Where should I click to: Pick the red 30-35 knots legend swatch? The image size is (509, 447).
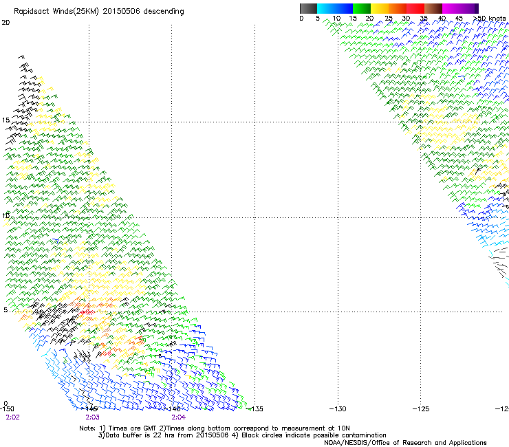click(x=415, y=8)
